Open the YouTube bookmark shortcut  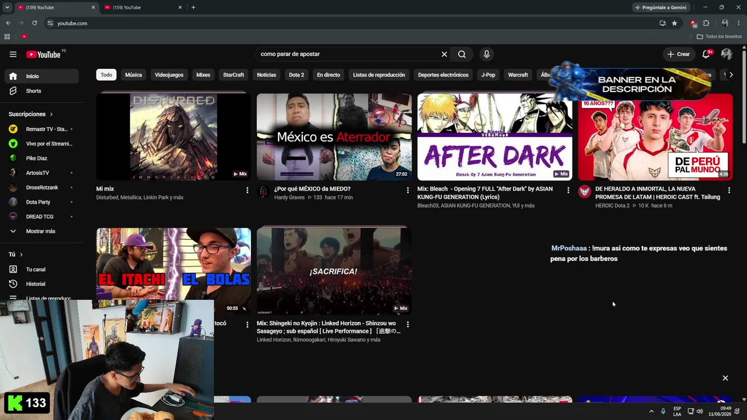[x=24, y=36]
